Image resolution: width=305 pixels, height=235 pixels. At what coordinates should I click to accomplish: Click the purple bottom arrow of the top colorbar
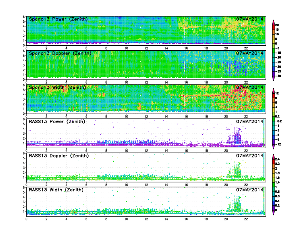(x=273, y=78)
